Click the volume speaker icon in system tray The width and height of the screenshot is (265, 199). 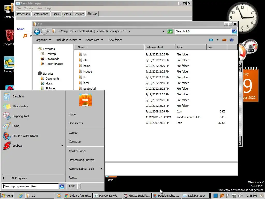tap(240, 196)
